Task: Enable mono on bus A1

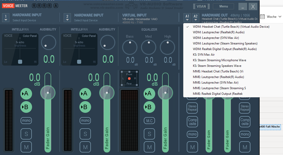Action: pyautogui.click(x=192, y=134)
